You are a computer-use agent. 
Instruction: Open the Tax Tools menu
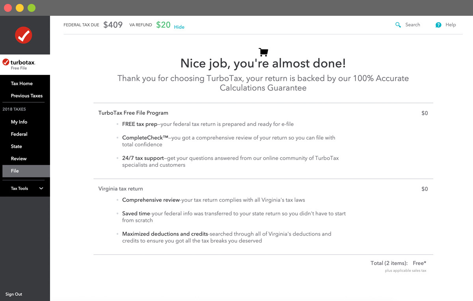(x=19, y=189)
